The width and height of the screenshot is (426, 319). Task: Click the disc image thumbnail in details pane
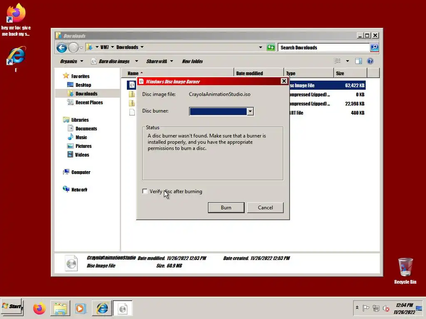(x=72, y=263)
